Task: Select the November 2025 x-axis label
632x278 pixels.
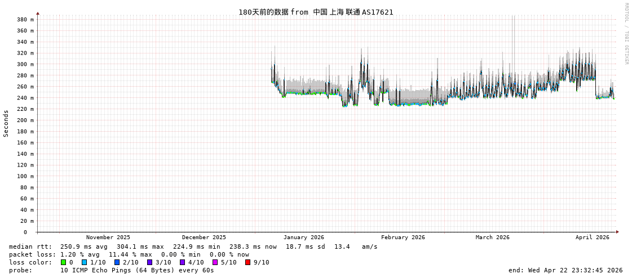Action: [x=108, y=237]
